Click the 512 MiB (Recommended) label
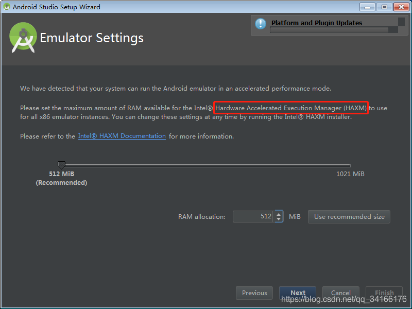 [x=61, y=178]
